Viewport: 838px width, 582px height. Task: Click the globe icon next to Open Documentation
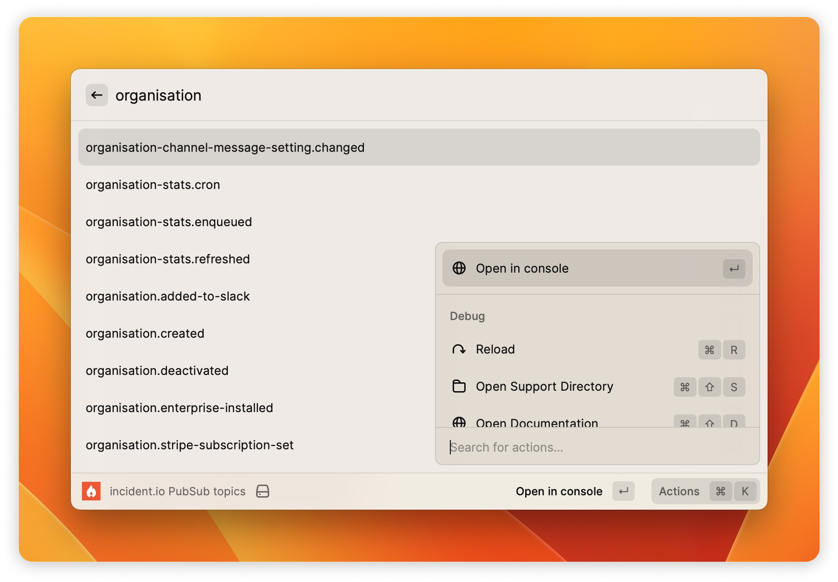pos(459,422)
